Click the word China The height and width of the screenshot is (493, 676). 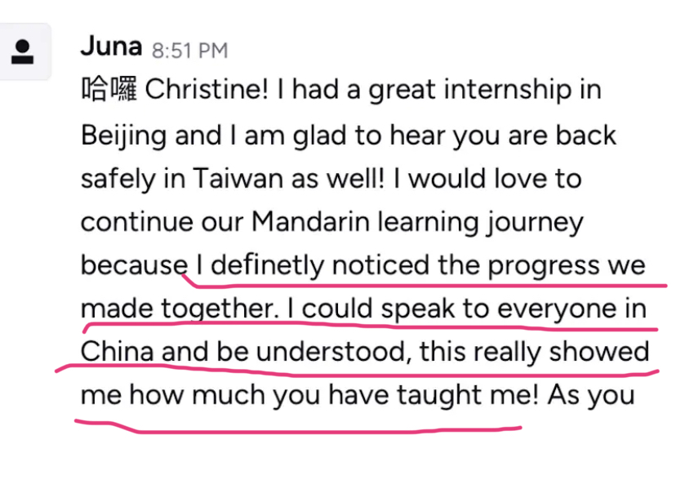click(x=118, y=353)
